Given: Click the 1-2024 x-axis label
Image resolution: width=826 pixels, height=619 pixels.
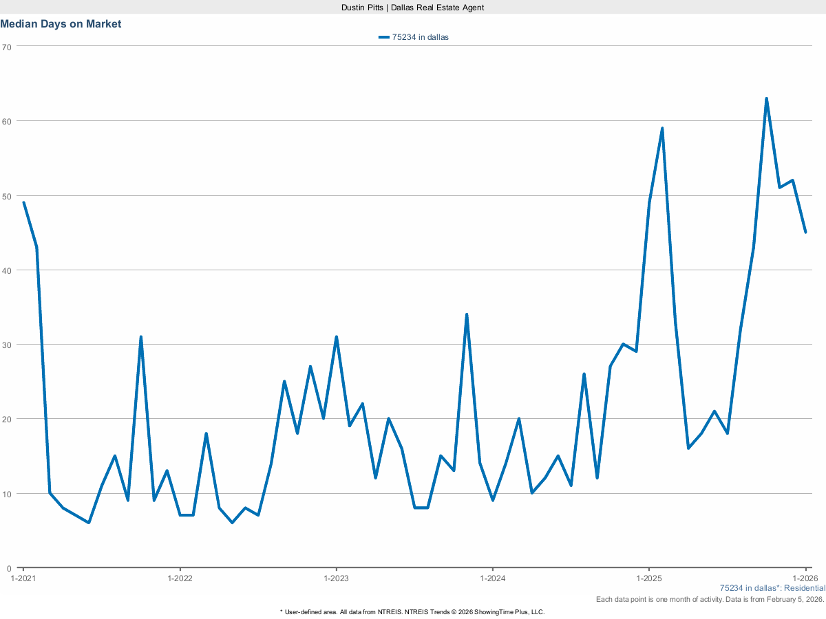Looking at the screenshot, I should coord(492,578).
